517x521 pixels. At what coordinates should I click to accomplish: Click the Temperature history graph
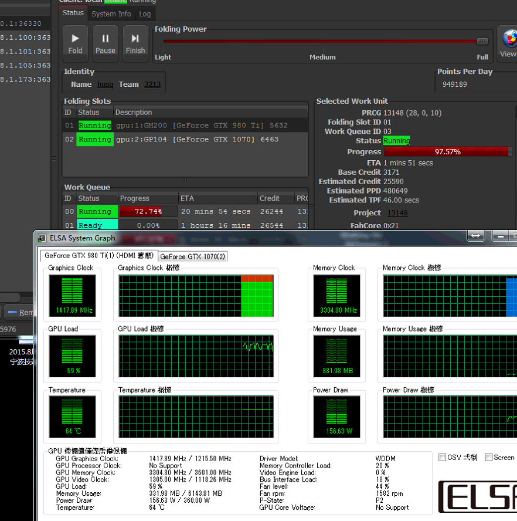point(196,417)
